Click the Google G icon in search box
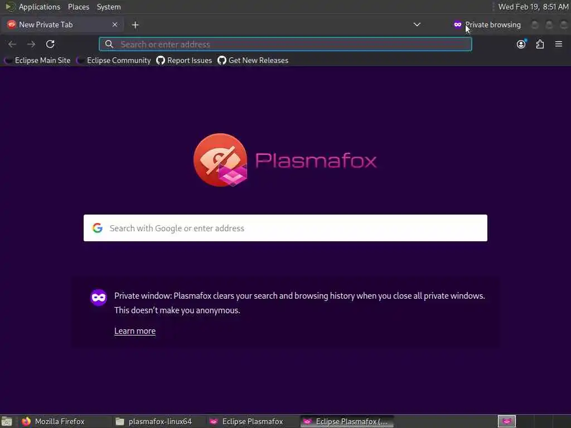This screenshot has height=428, width=571. click(97, 228)
